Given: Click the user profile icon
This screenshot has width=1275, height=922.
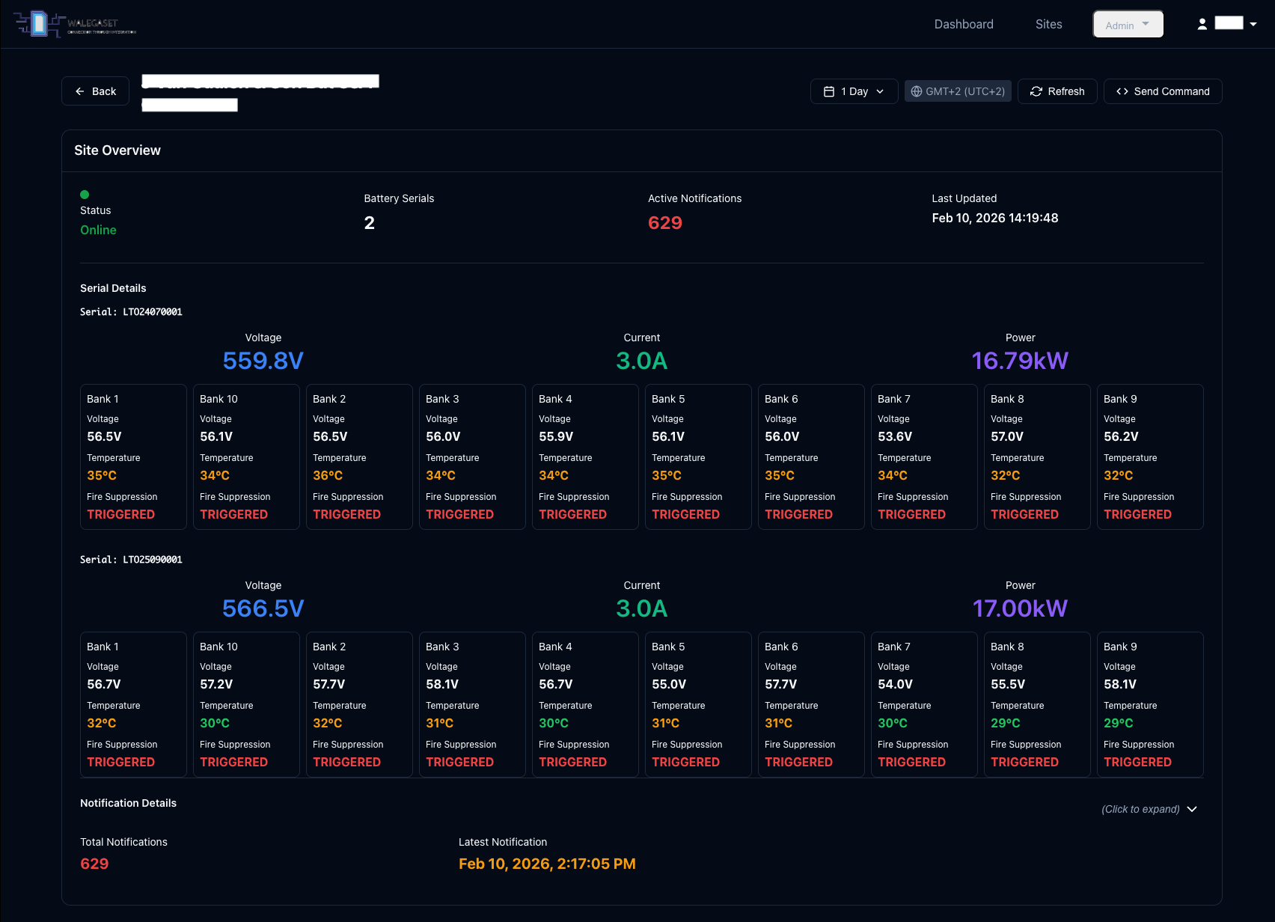Looking at the screenshot, I should 1202,24.
